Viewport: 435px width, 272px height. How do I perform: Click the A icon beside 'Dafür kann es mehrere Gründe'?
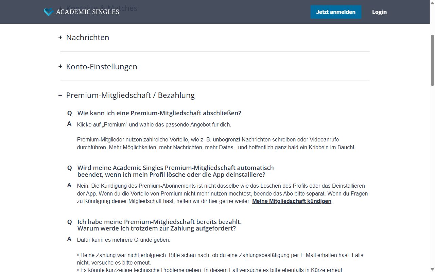69,239
